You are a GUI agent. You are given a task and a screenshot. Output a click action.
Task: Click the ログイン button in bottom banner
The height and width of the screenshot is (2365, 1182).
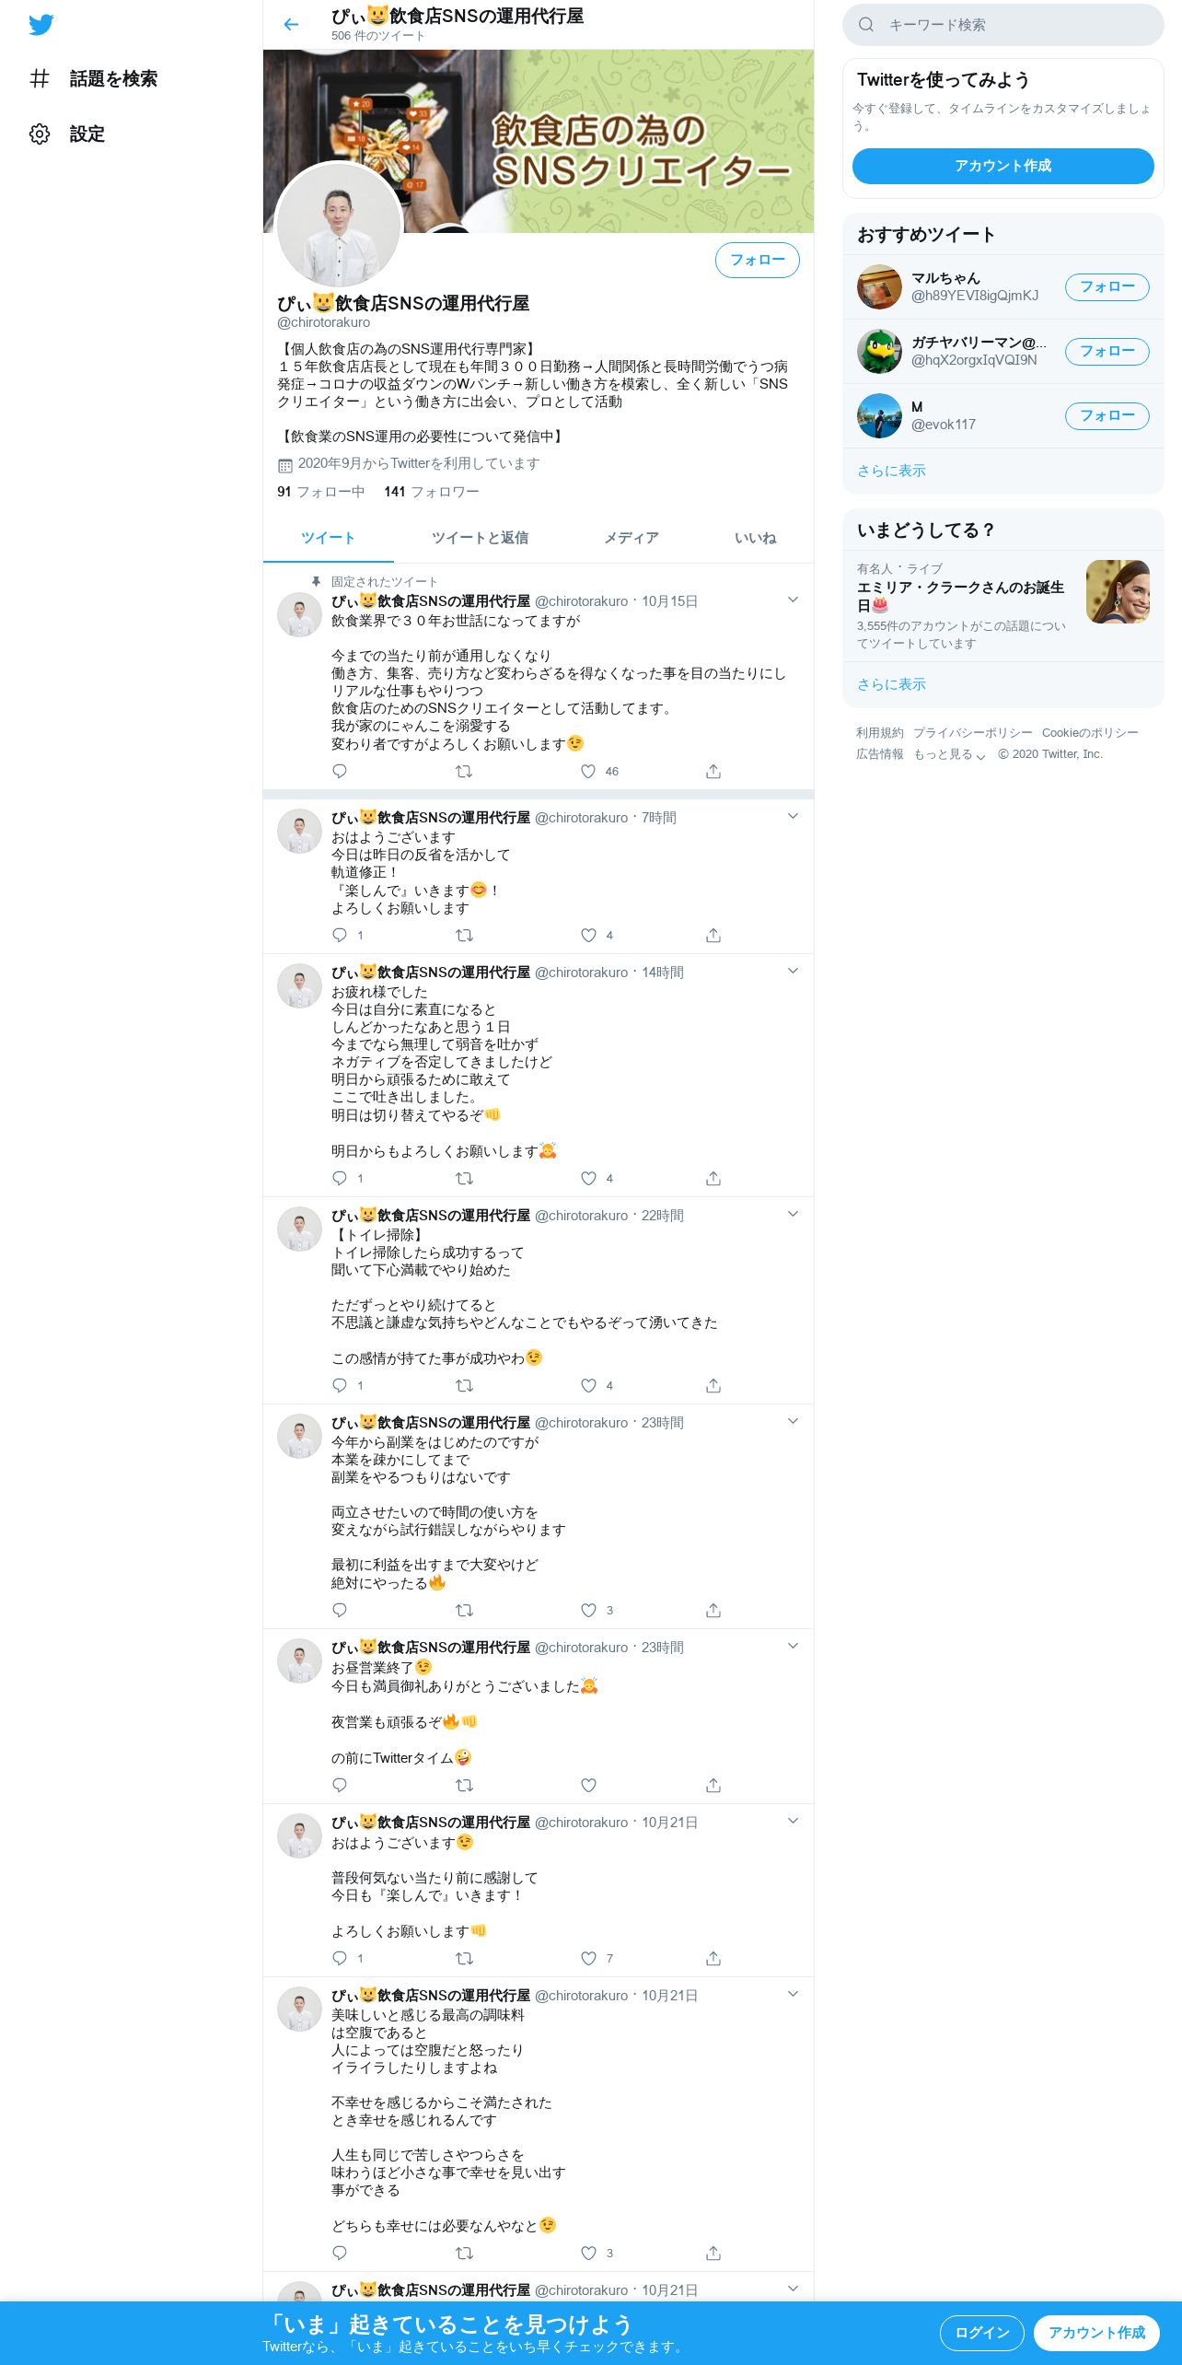pos(982,2333)
